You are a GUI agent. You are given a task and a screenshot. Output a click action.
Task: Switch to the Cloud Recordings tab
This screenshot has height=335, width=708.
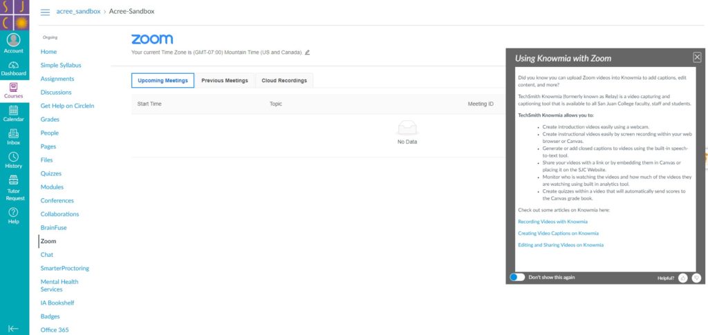(284, 81)
